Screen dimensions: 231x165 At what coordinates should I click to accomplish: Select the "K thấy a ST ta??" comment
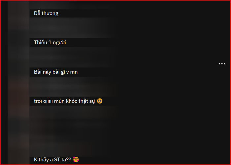(x=52, y=159)
